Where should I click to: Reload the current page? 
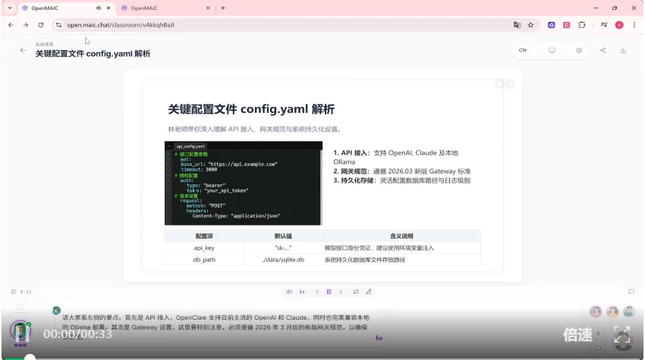(41, 25)
